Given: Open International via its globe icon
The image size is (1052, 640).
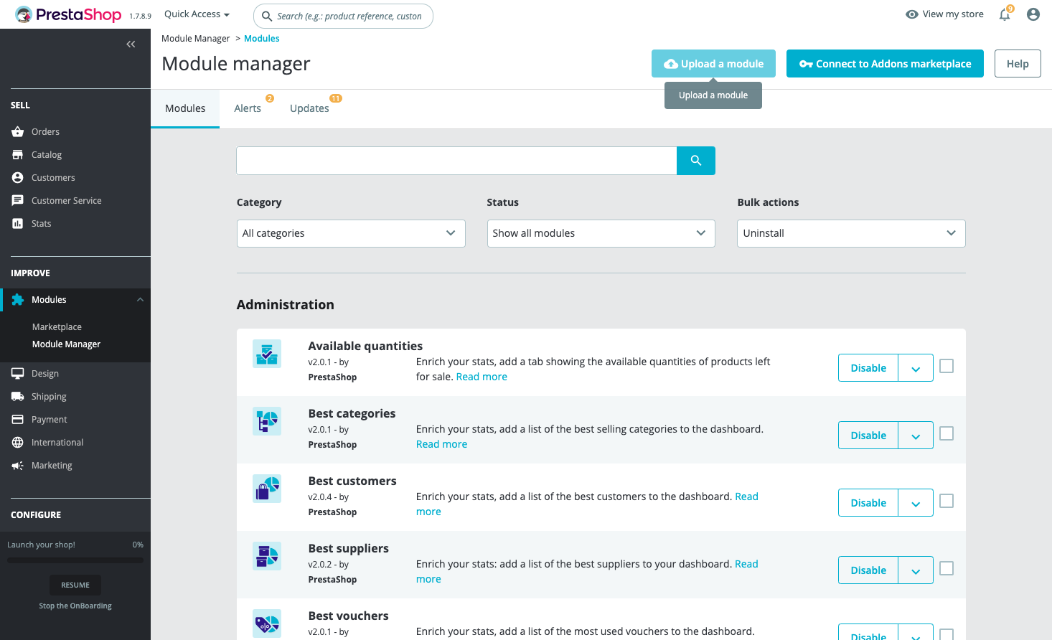Looking at the screenshot, I should [x=18, y=443].
